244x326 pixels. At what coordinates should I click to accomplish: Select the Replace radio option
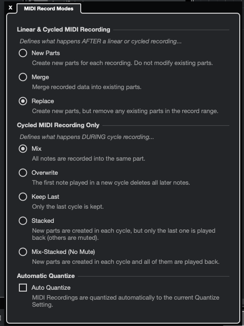[x=23, y=101]
